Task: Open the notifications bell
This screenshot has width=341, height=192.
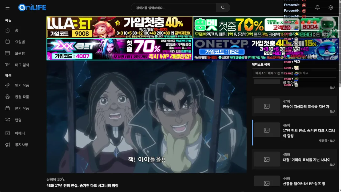Action: (317, 7)
